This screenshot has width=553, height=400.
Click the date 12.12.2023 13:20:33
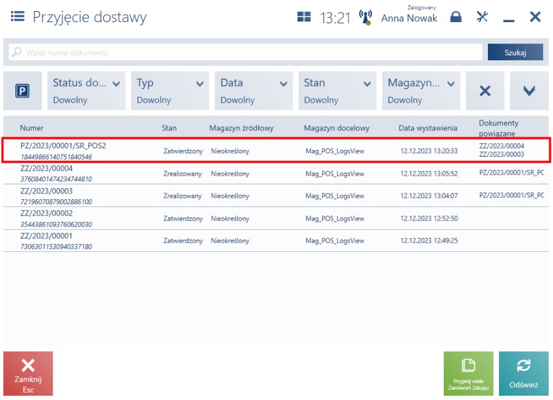[429, 151]
